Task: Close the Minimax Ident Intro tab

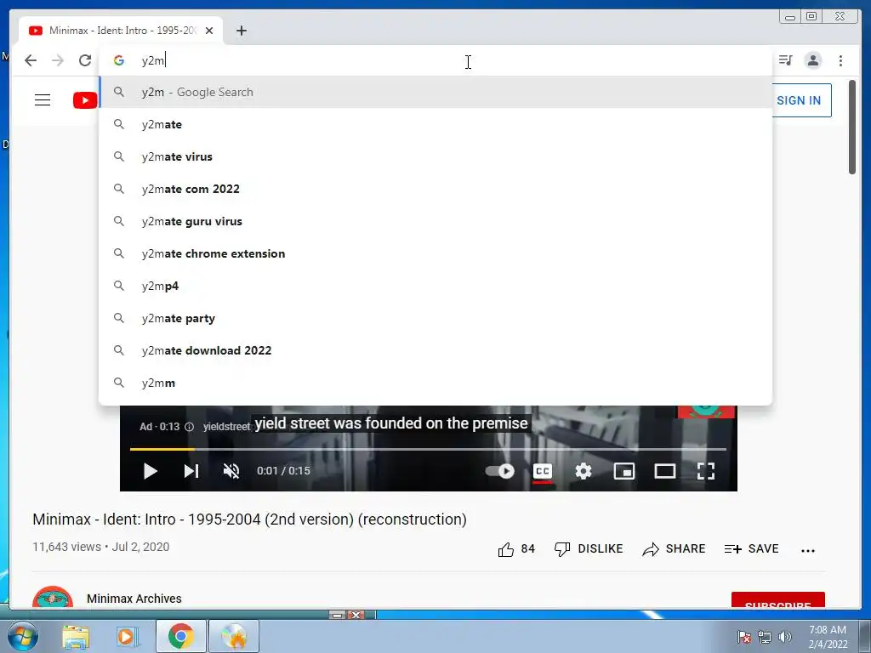Action: pos(209,31)
